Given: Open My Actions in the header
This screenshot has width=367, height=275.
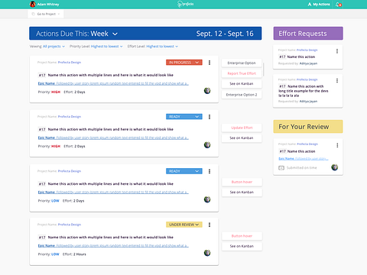Looking at the screenshot, I should pos(319,5).
